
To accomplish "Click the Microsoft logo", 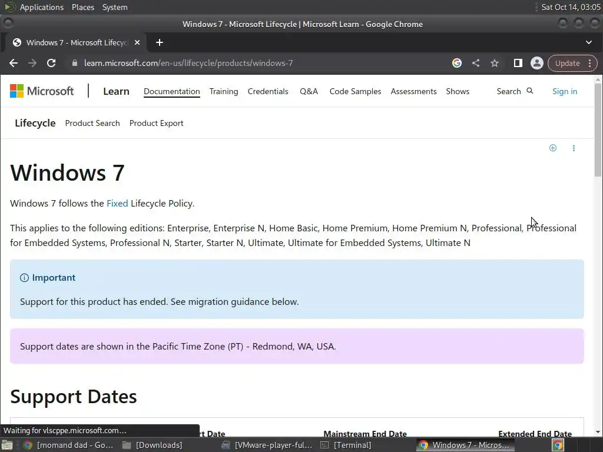I will coord(42,91).
